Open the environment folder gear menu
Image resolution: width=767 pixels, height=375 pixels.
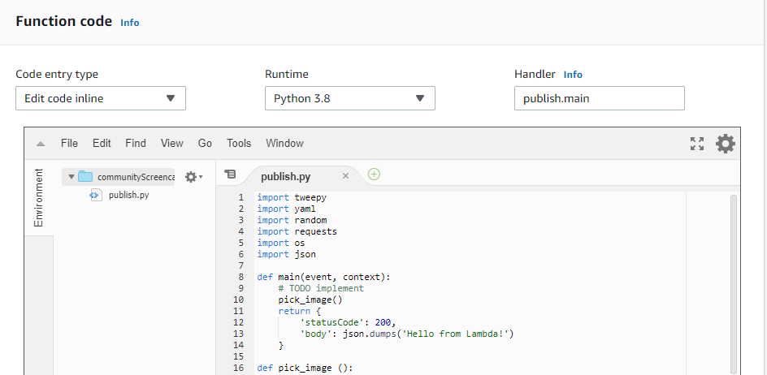[193, 177]
